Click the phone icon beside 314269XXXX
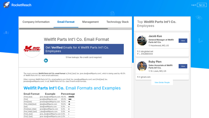209x118 pixels. 140,54
